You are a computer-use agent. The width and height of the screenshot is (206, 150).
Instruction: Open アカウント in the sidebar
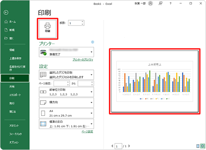pyautogui.click(x=15, y=126)
